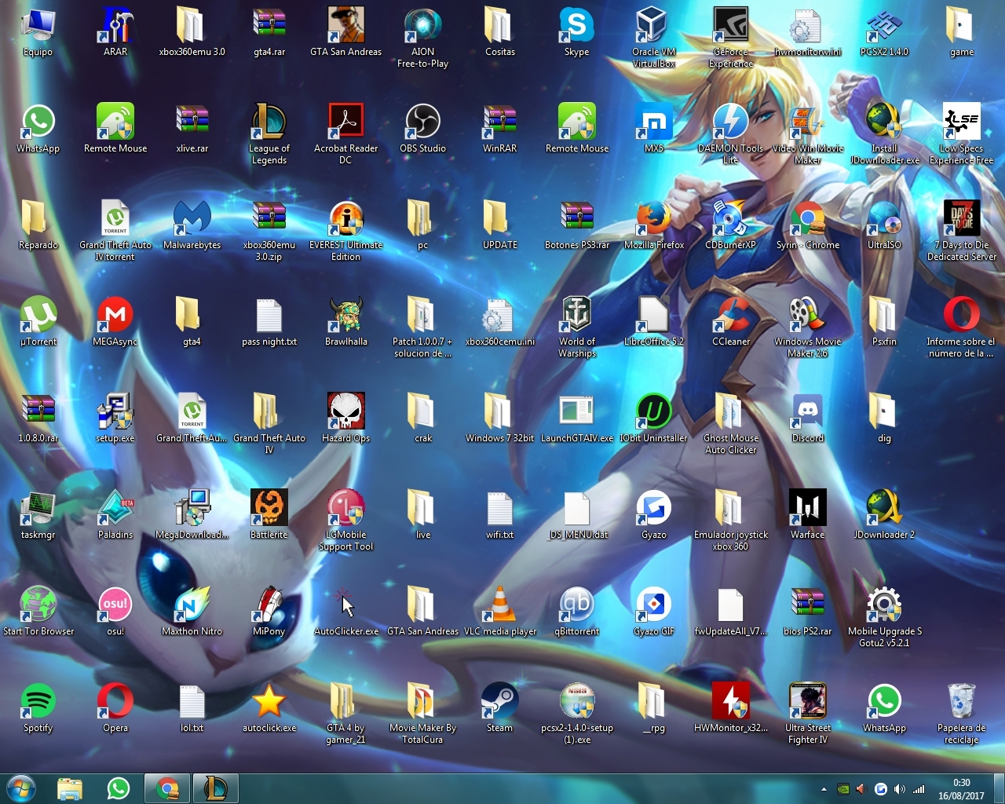Launch GeForce Experience from the desktop
The width and height of the screenshot is (1005, 804).
(730, 24)
